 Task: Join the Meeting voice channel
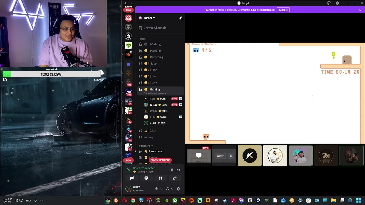(x=160, y=51)
